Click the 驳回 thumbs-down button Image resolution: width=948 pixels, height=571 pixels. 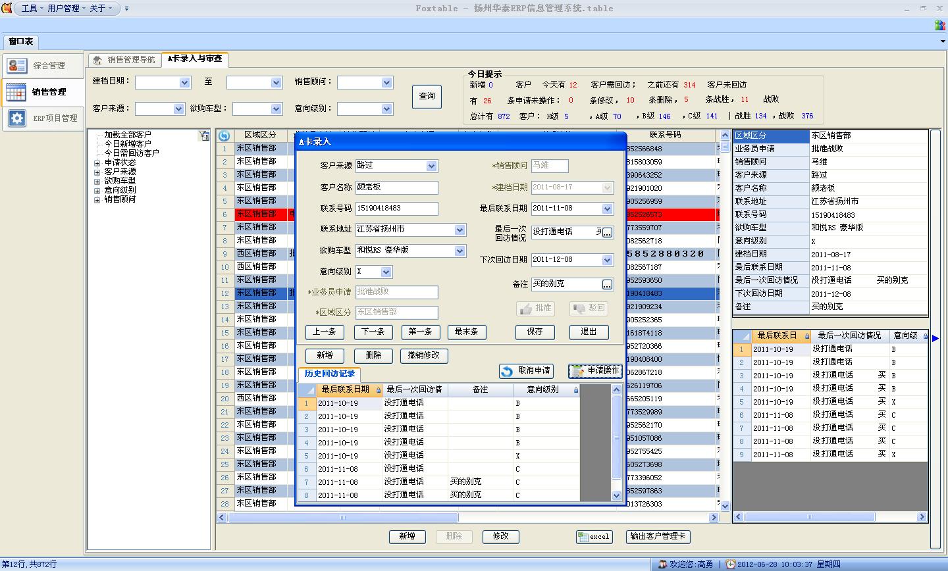(x=589, y=309)
